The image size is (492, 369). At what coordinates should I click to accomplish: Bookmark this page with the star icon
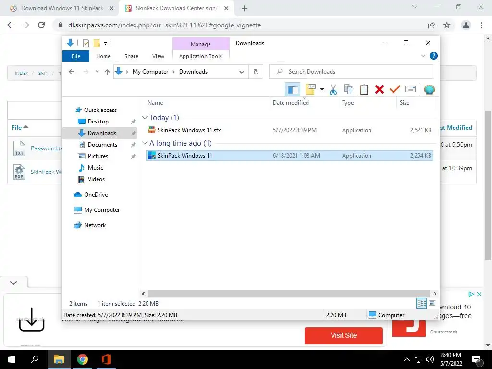447,25
